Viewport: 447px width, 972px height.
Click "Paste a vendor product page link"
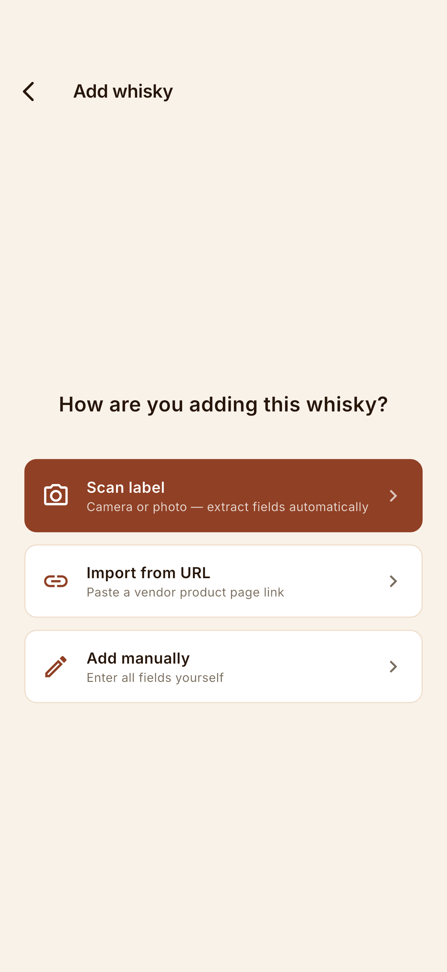pyautogui.click(x=185, y=592)
